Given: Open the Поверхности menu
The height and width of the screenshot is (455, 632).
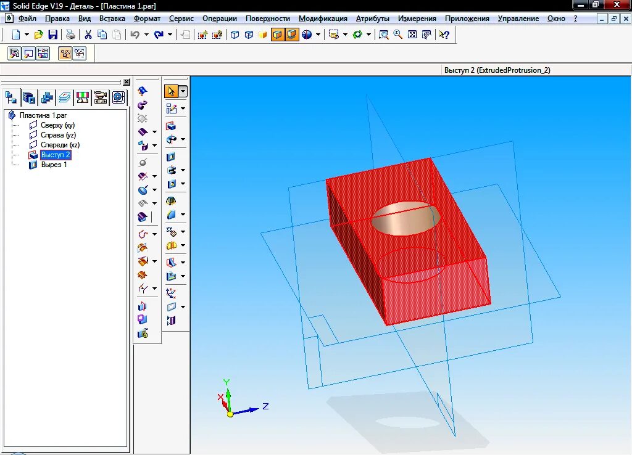Looking at the screenshot, I should (268, 18).
